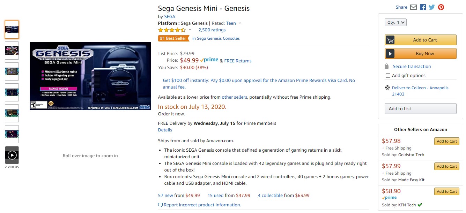The height and width of the screenshot is (213, 466).
Task: Click the 2 Videos play icon
Action: [12, 155]
